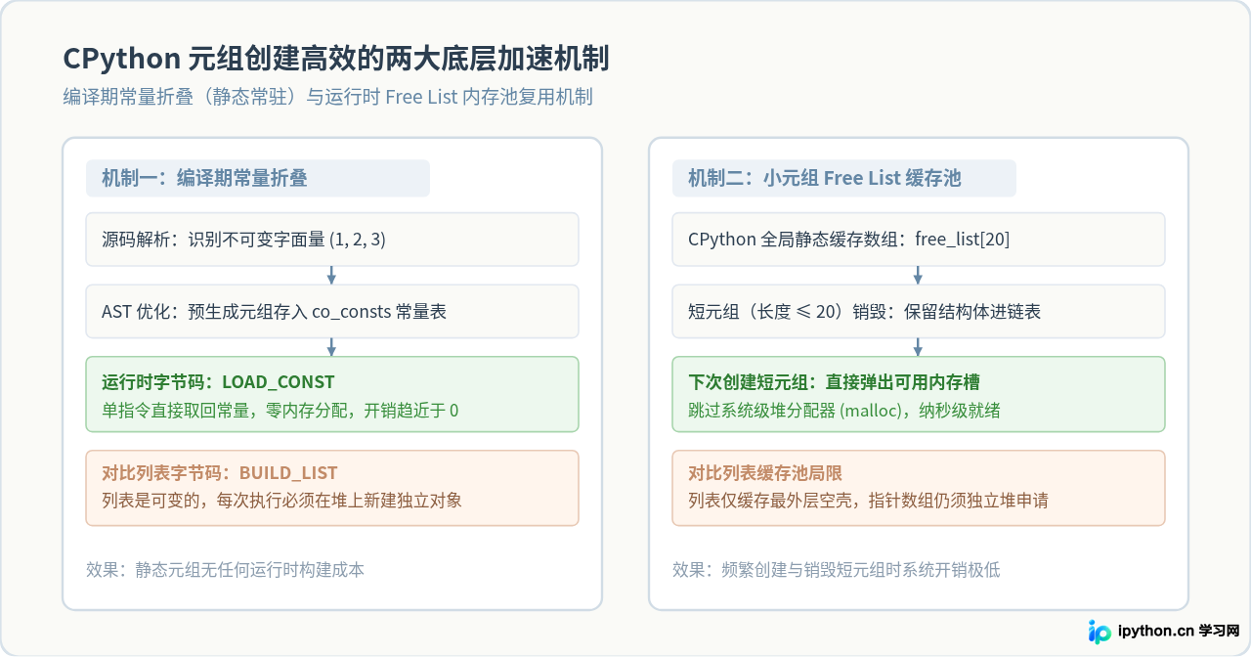Click the '运行时字节码：LOAD_CONST' heading
Image resolution: width=1251 pixels, height=657 pixels.
[218, 381]
